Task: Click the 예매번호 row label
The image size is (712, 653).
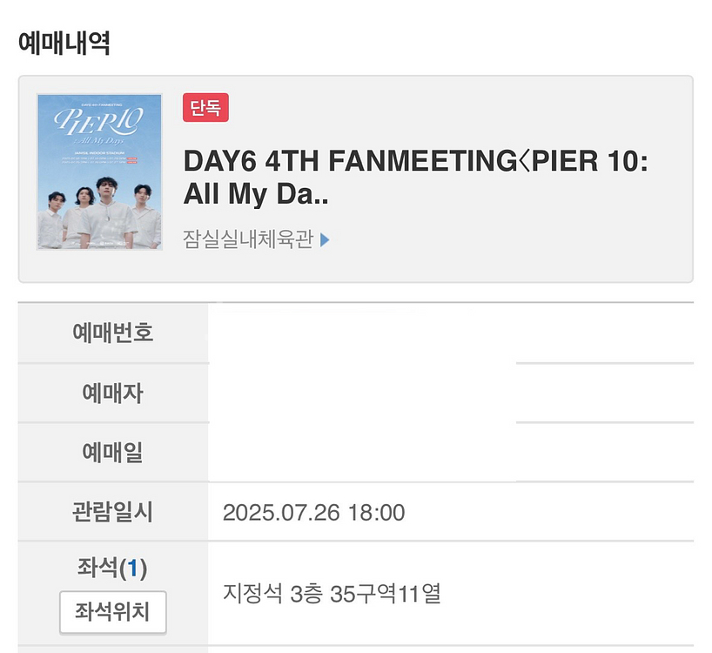Action: click(x=112, y=333)
